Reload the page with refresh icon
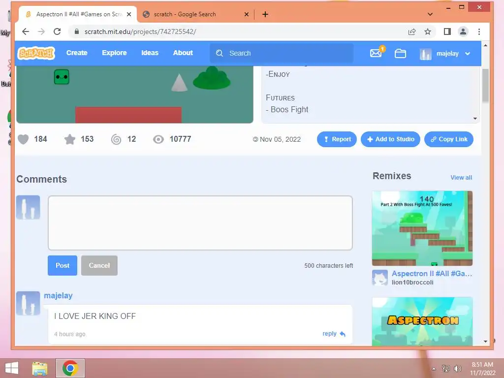The width and height of the screenshot is (504, 378). pos(57,31)
